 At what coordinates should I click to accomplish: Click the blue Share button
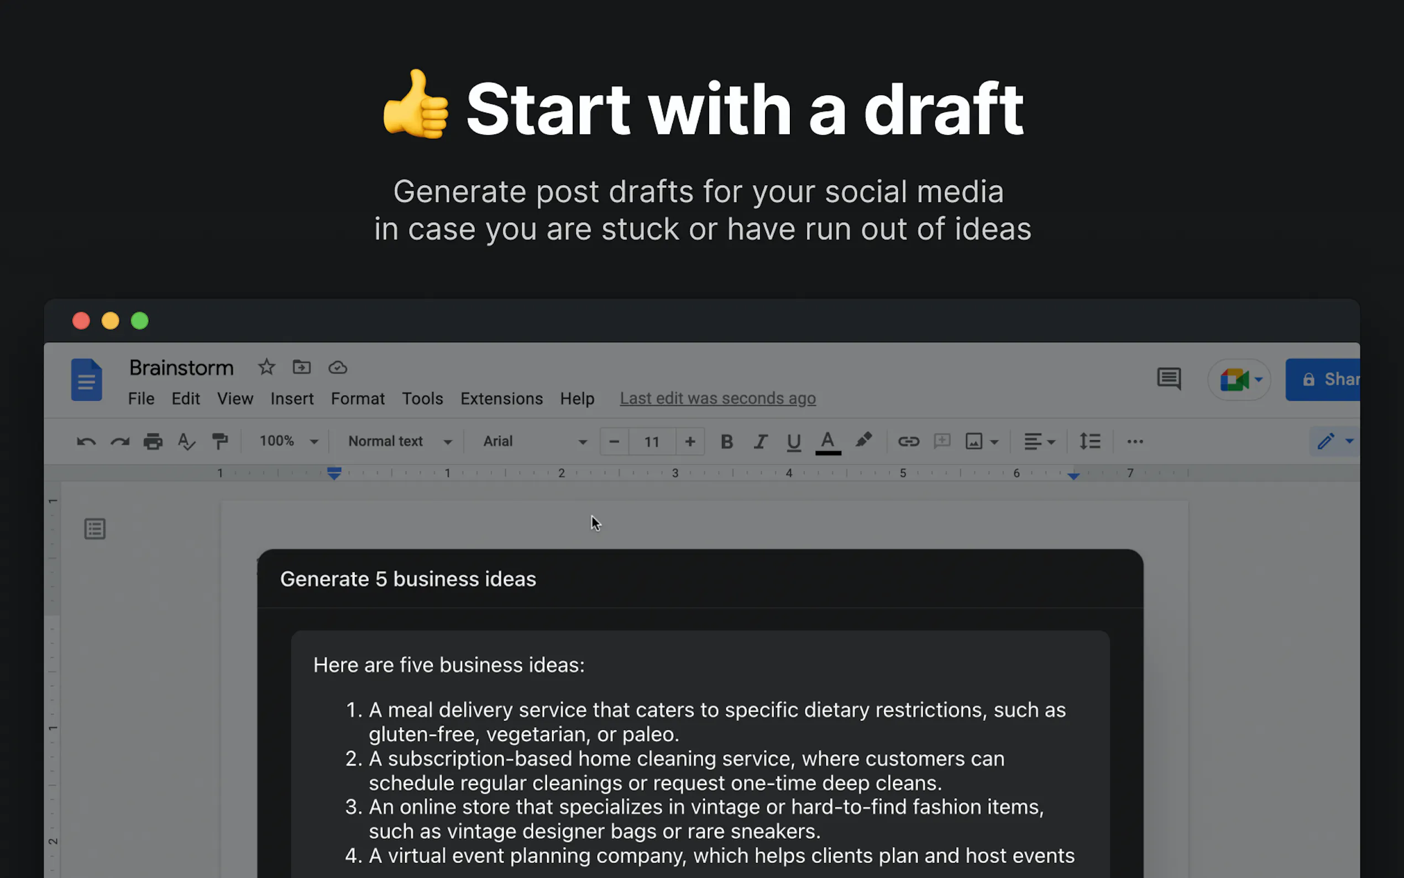coord(1326,380)
